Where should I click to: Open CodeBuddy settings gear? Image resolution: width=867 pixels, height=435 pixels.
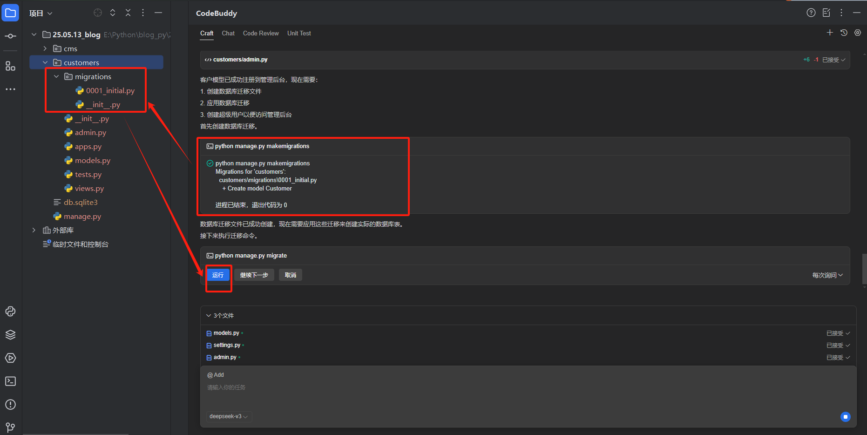pos(858,33)
